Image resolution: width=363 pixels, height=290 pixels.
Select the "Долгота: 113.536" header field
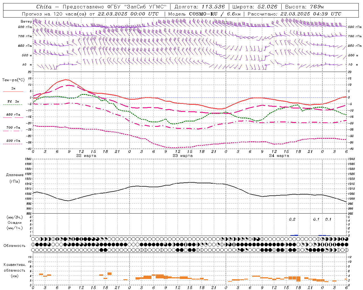pos(200,7)
